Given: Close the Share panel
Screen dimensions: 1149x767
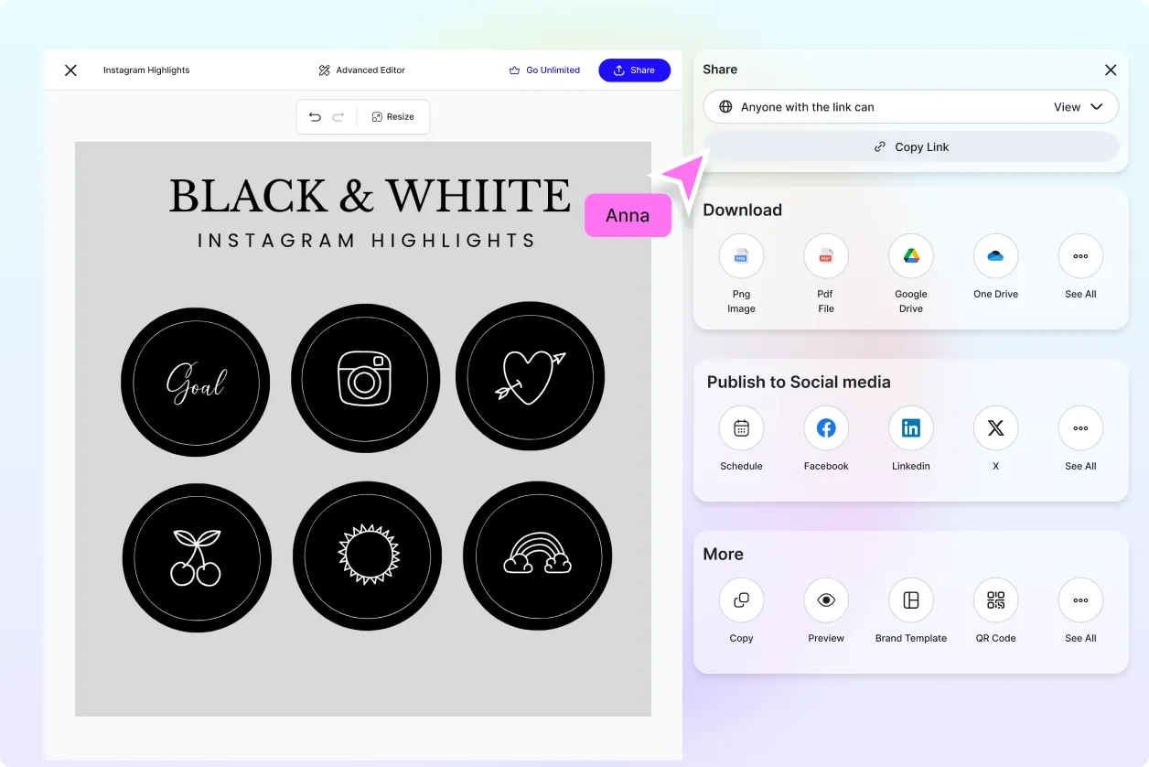Looking at the screenshot, I should click(1111, 70).
